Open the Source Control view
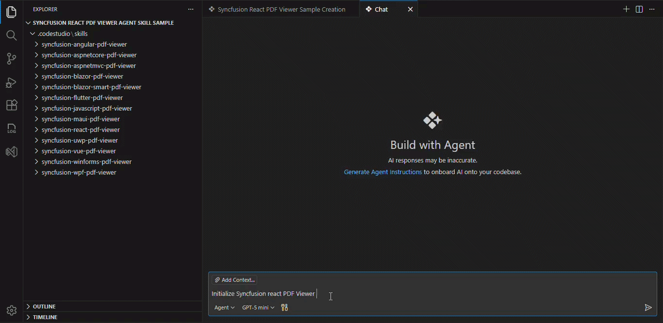The image size is (663, 323). coord(11,58)
